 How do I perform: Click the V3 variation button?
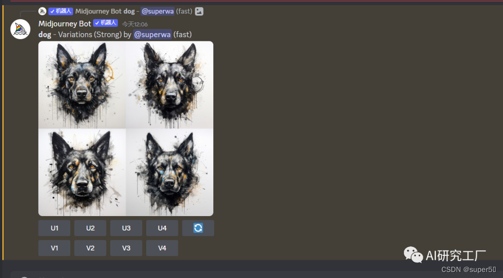[x=126, y=248]
